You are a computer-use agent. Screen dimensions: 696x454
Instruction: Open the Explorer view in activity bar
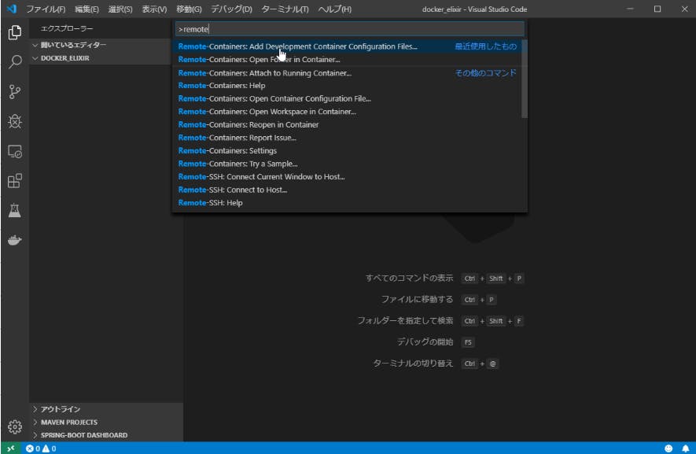tap(15, 32)
